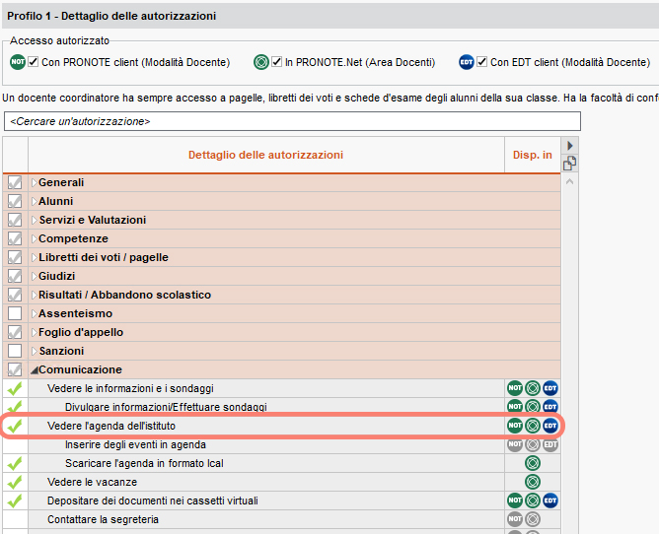The width and height of the screenshot is (659, 534).
Task: Expand the Sanzioni category
Action: click(35, 351)
